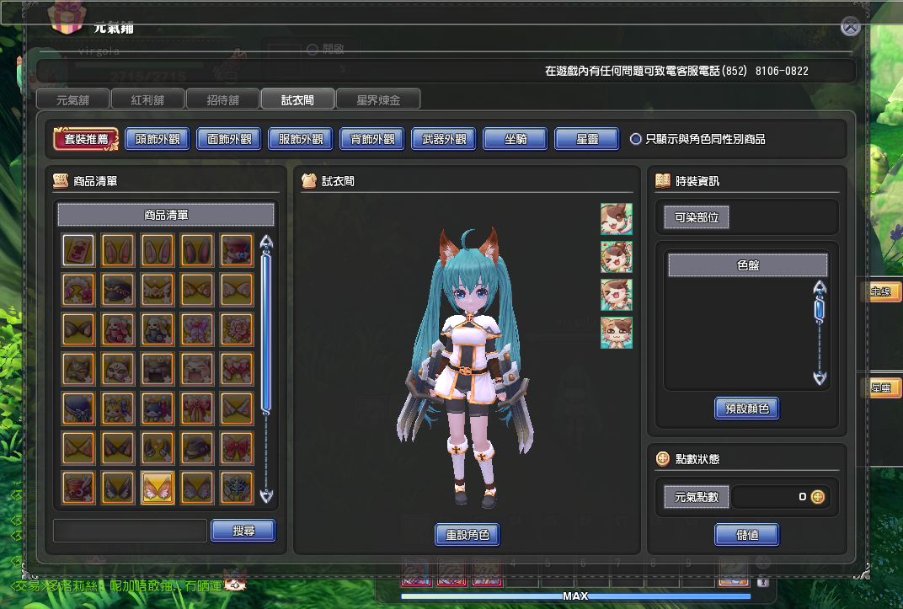Click the 元氣點數 points label

pos(697,497)
